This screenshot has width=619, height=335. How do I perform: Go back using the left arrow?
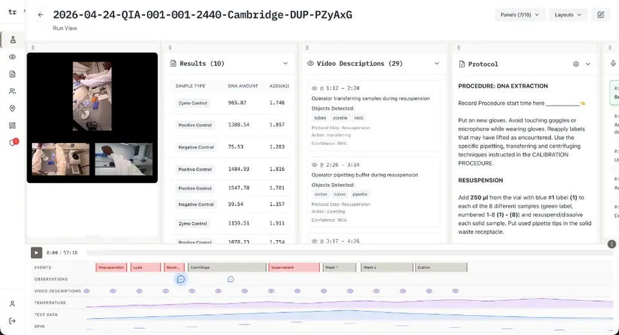40,15
